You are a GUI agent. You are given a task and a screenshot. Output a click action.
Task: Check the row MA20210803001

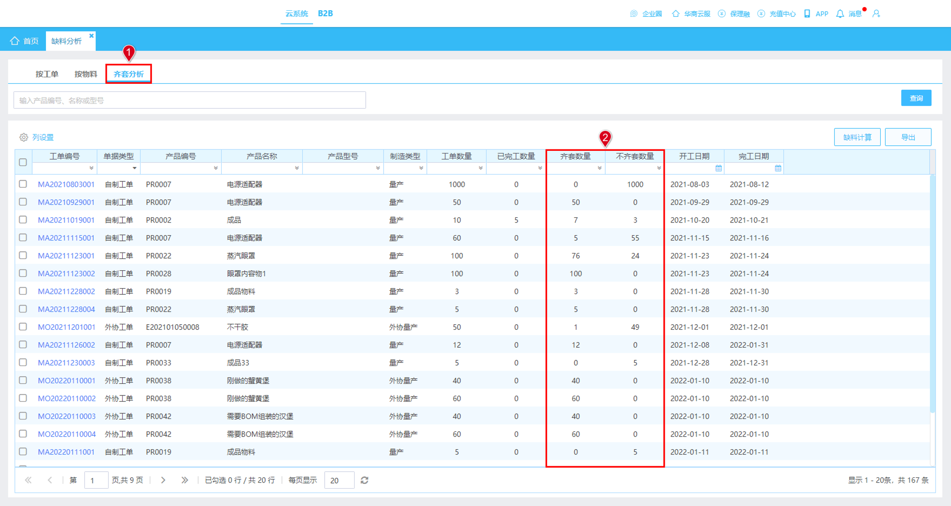[x=23, y=184]
